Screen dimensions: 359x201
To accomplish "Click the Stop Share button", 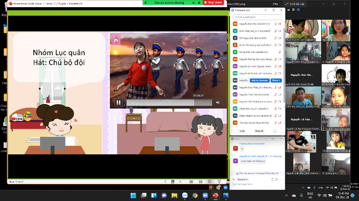I will tap(214, 2).
